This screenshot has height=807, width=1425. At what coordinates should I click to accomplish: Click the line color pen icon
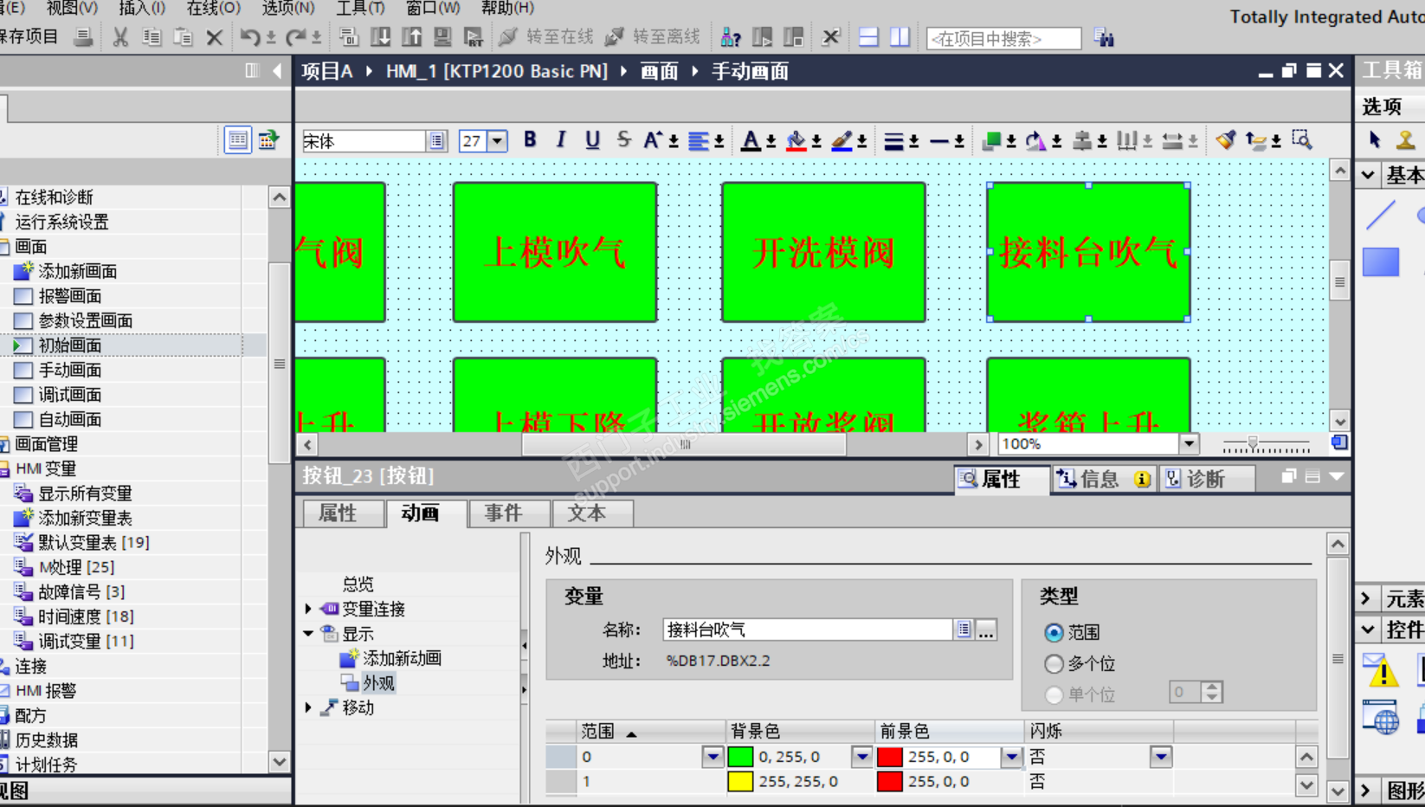click(841, 140)
